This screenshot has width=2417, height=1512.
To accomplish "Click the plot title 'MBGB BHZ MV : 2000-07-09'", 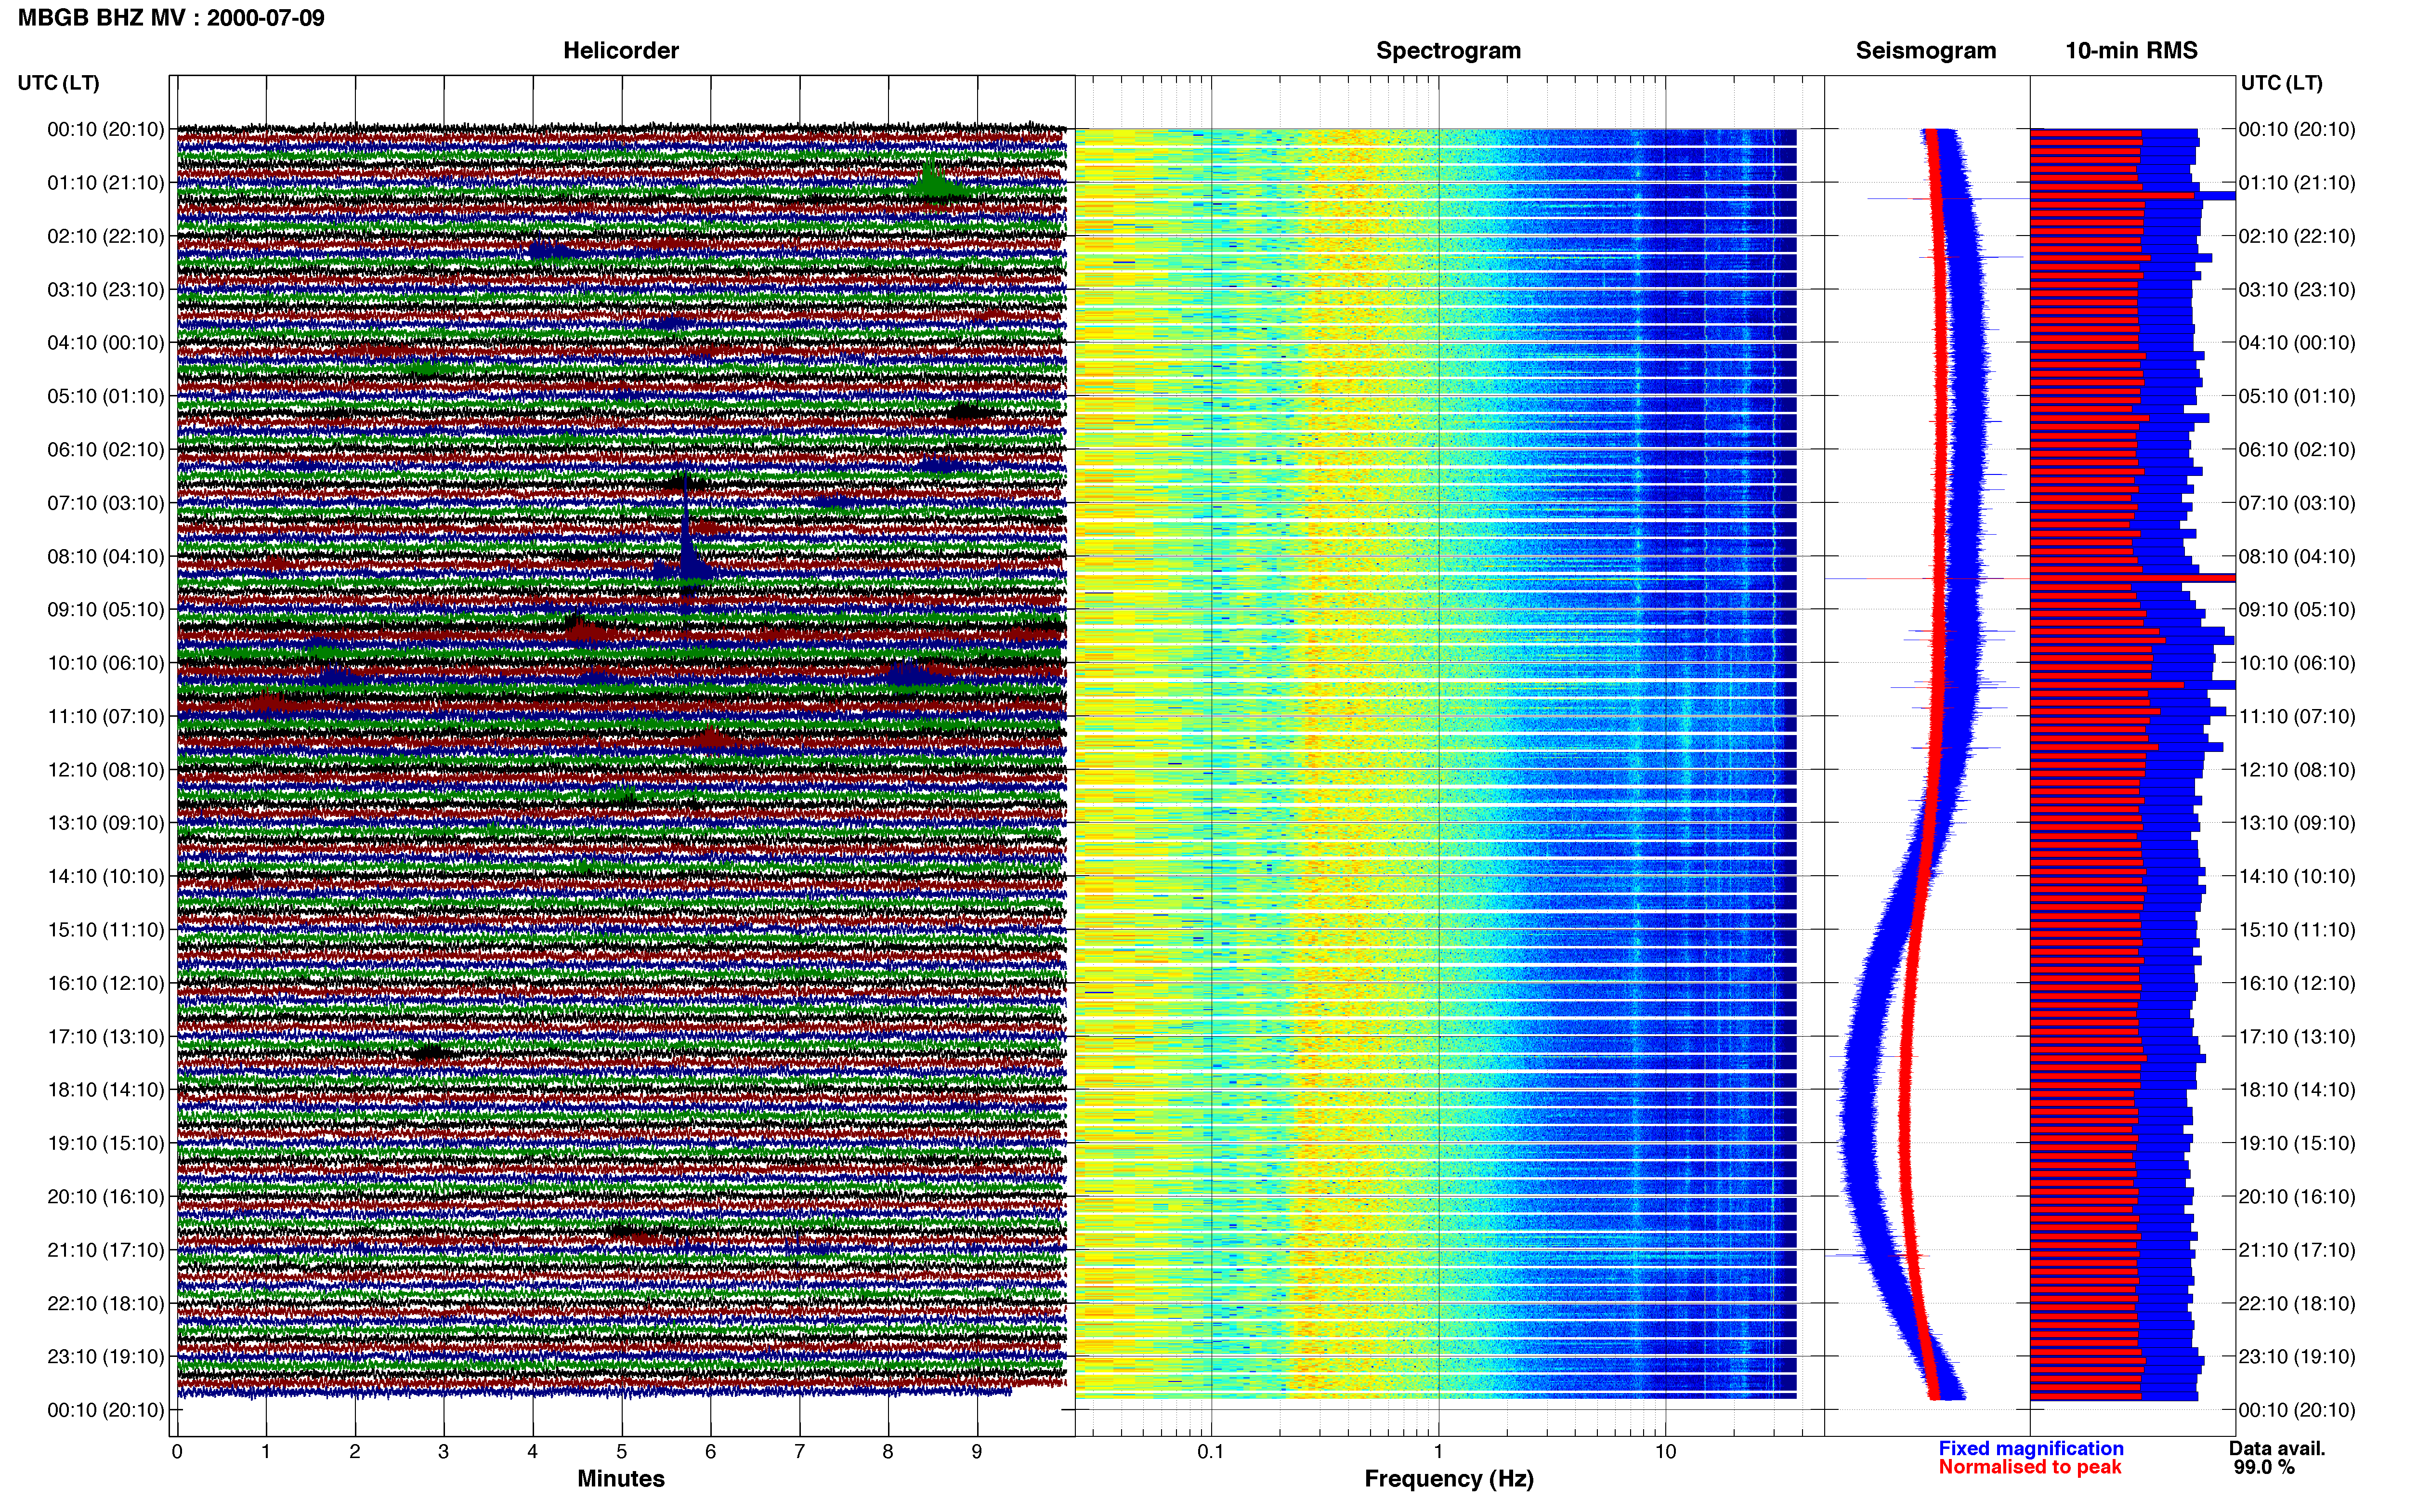I will [x=171, y=18].
